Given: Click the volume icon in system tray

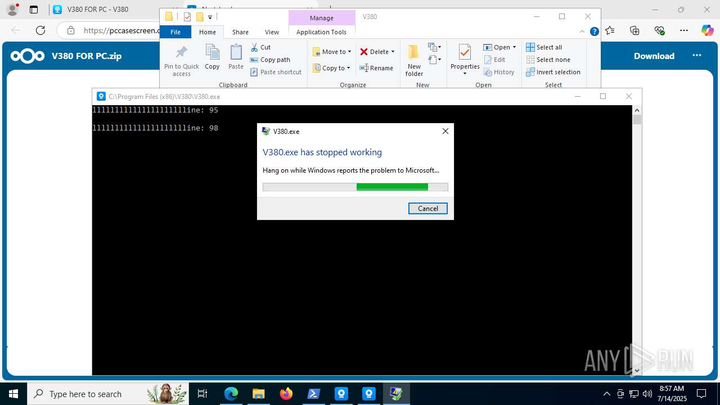Looking at the screenshot, I should tap(647, 394).
